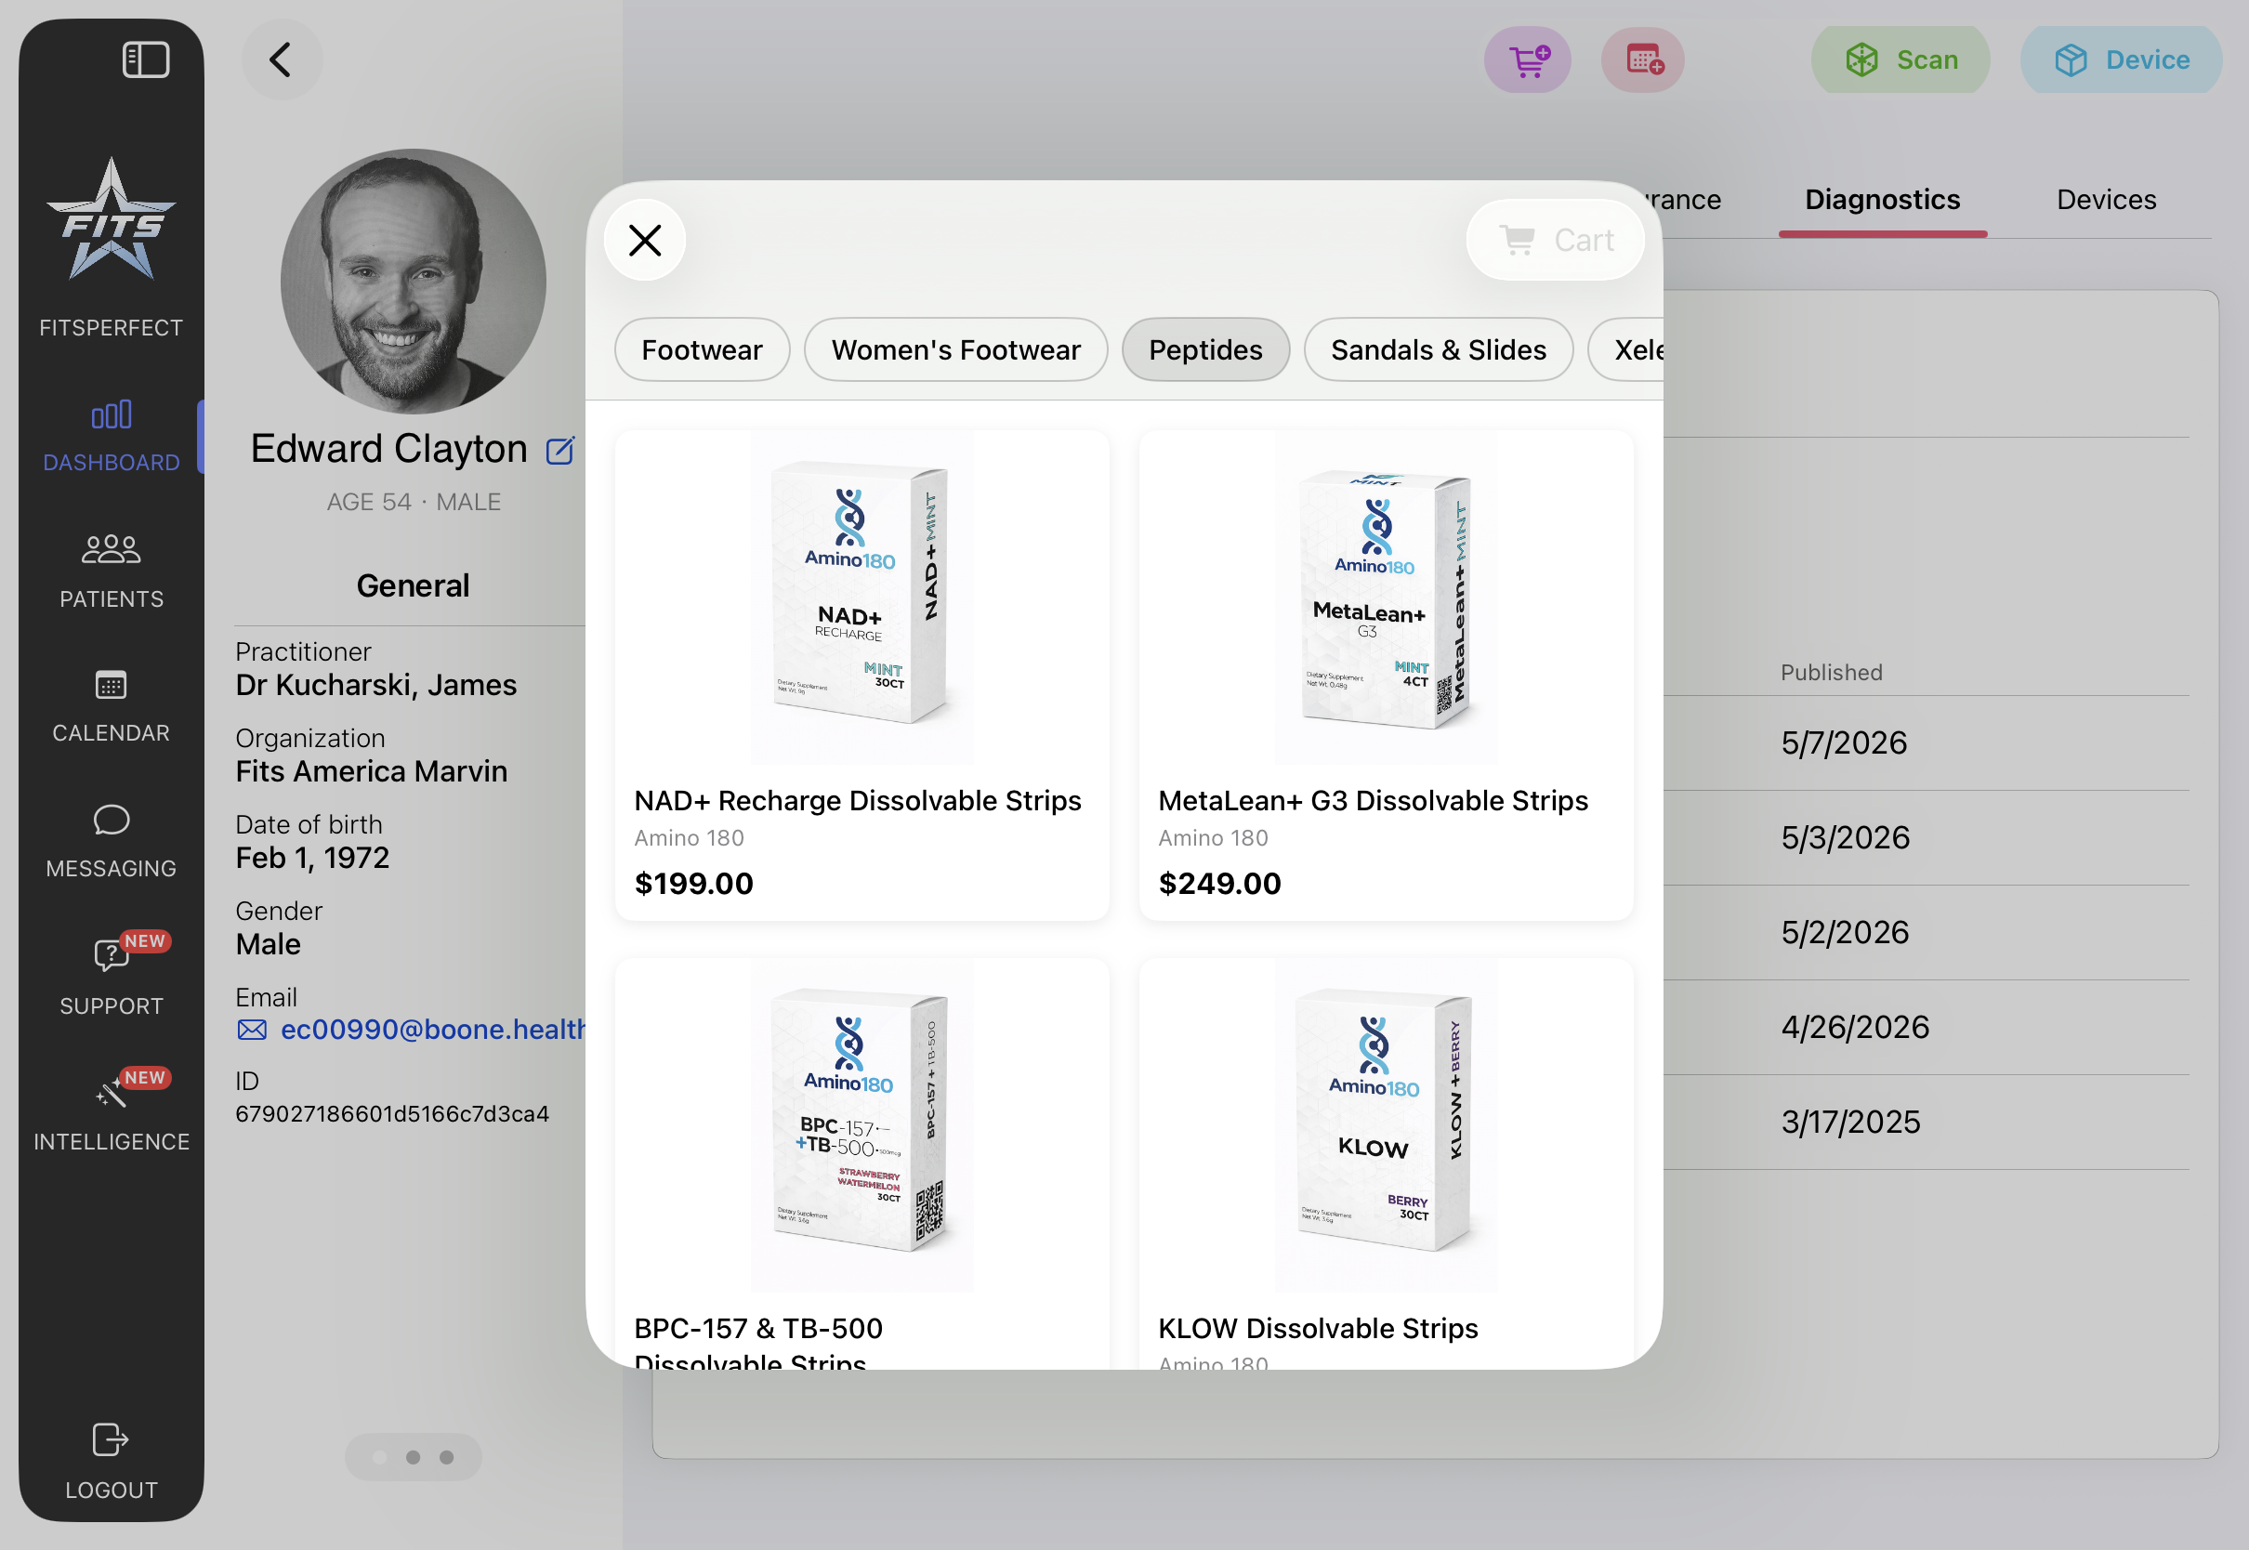2249x1550 pixels.
Task: Click the NAD+ Recharge Dissolvable Strips title
Action: 858,800
